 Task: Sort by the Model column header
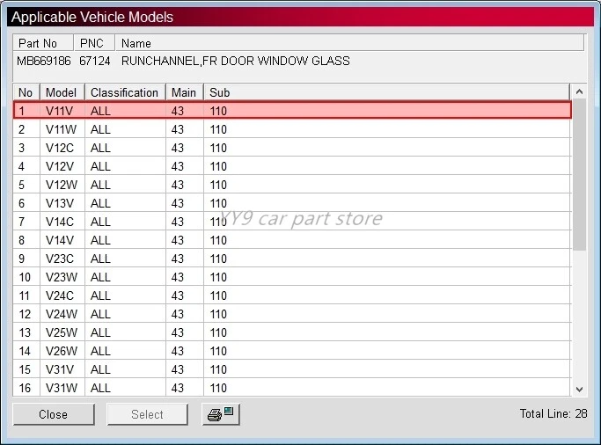tap(62, 92)
